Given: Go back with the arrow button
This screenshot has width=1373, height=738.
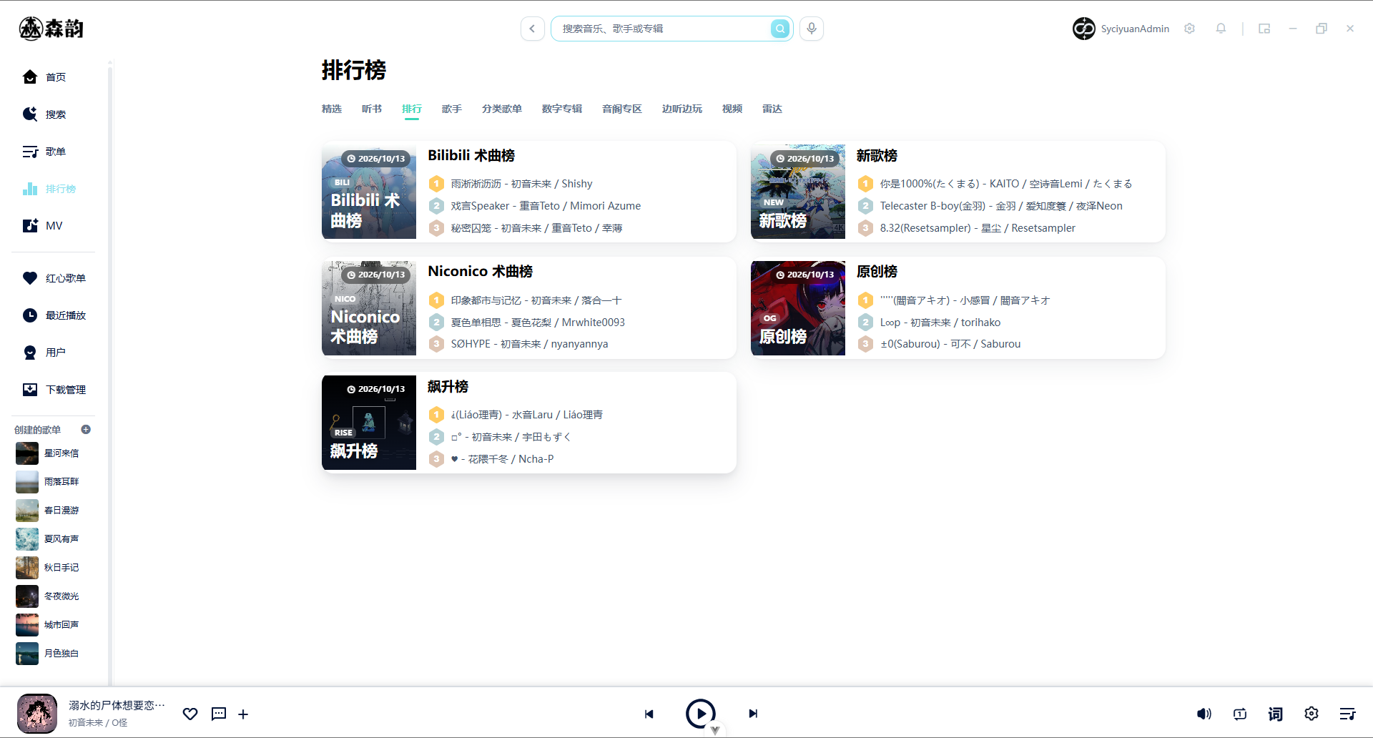Looking at the screenshot, I should click(532, 29).
